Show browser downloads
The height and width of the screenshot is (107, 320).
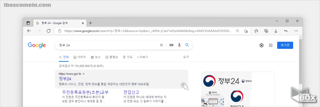276,31
